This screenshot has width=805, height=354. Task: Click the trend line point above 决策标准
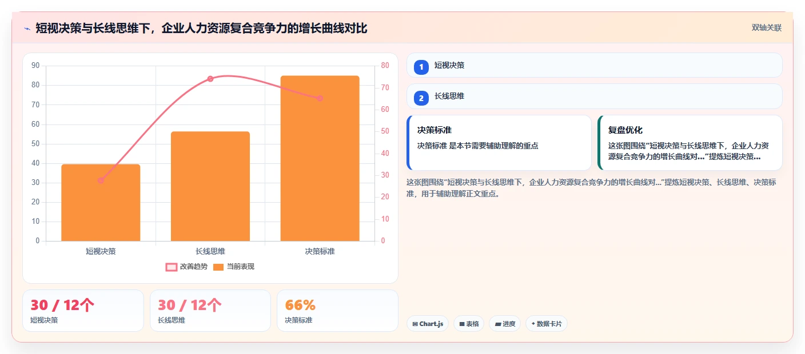pos(320,98)
